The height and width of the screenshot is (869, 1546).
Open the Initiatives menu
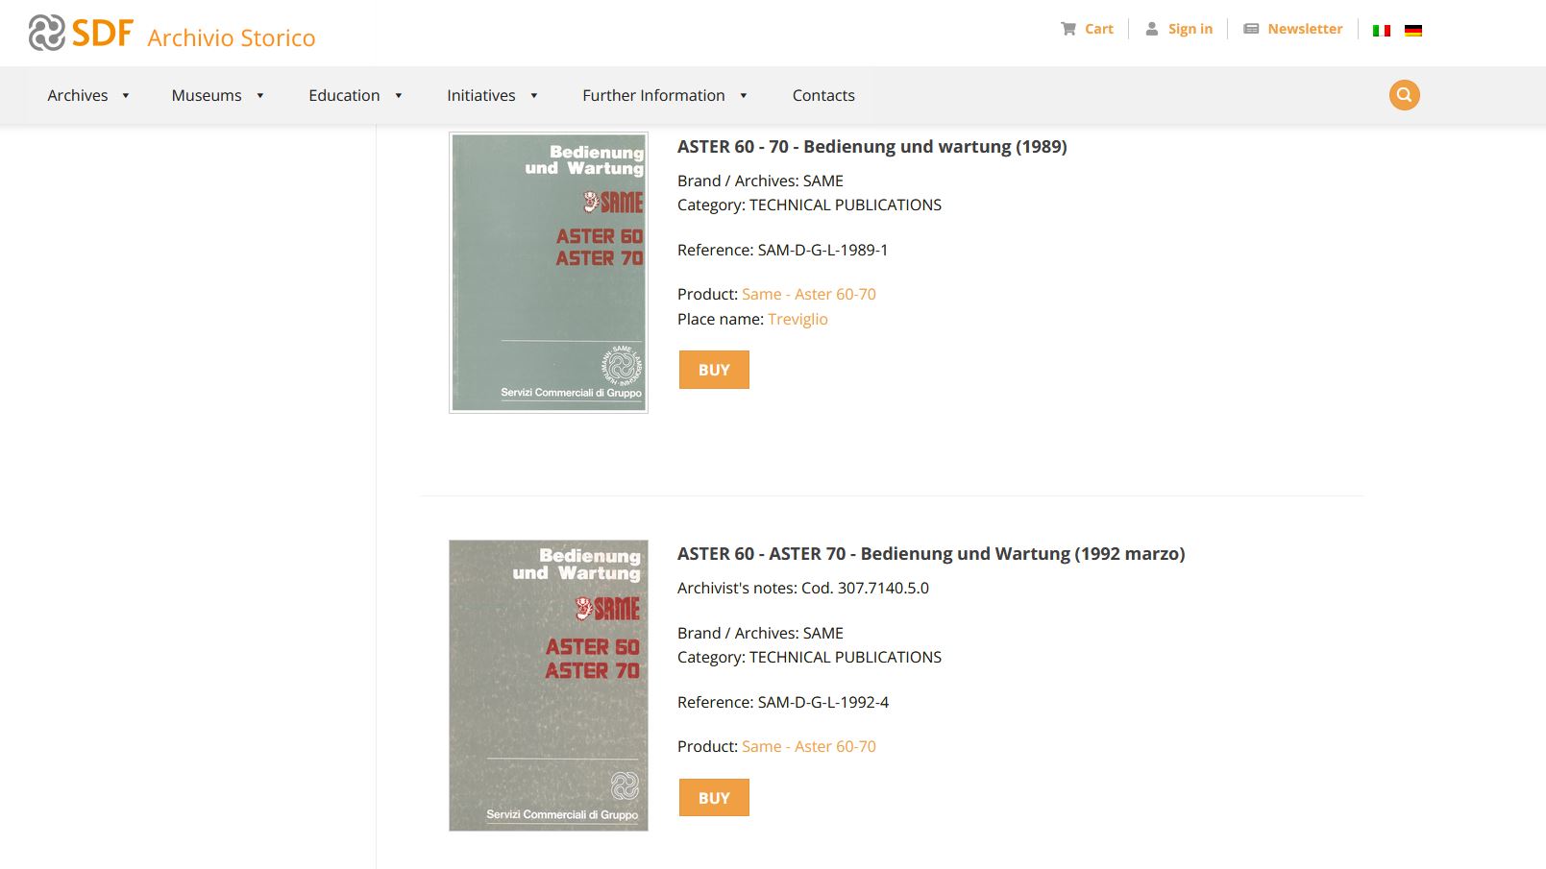click(x=492, y=95)
